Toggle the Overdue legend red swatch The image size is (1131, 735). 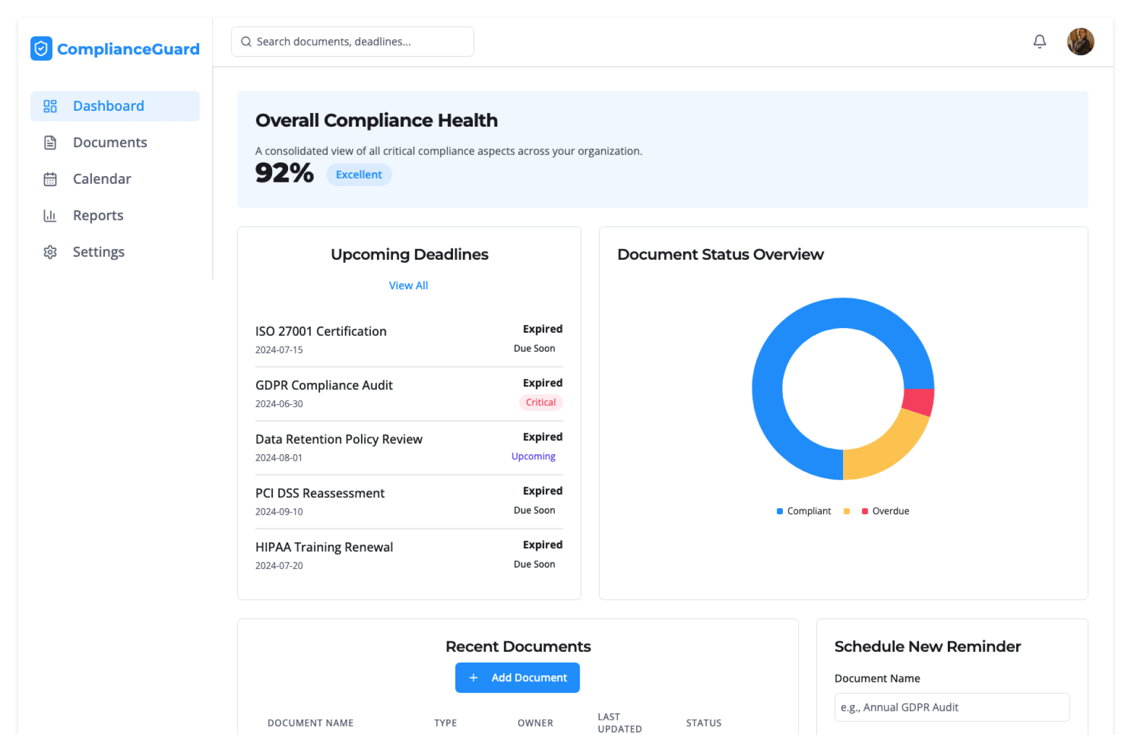[865, 511]
